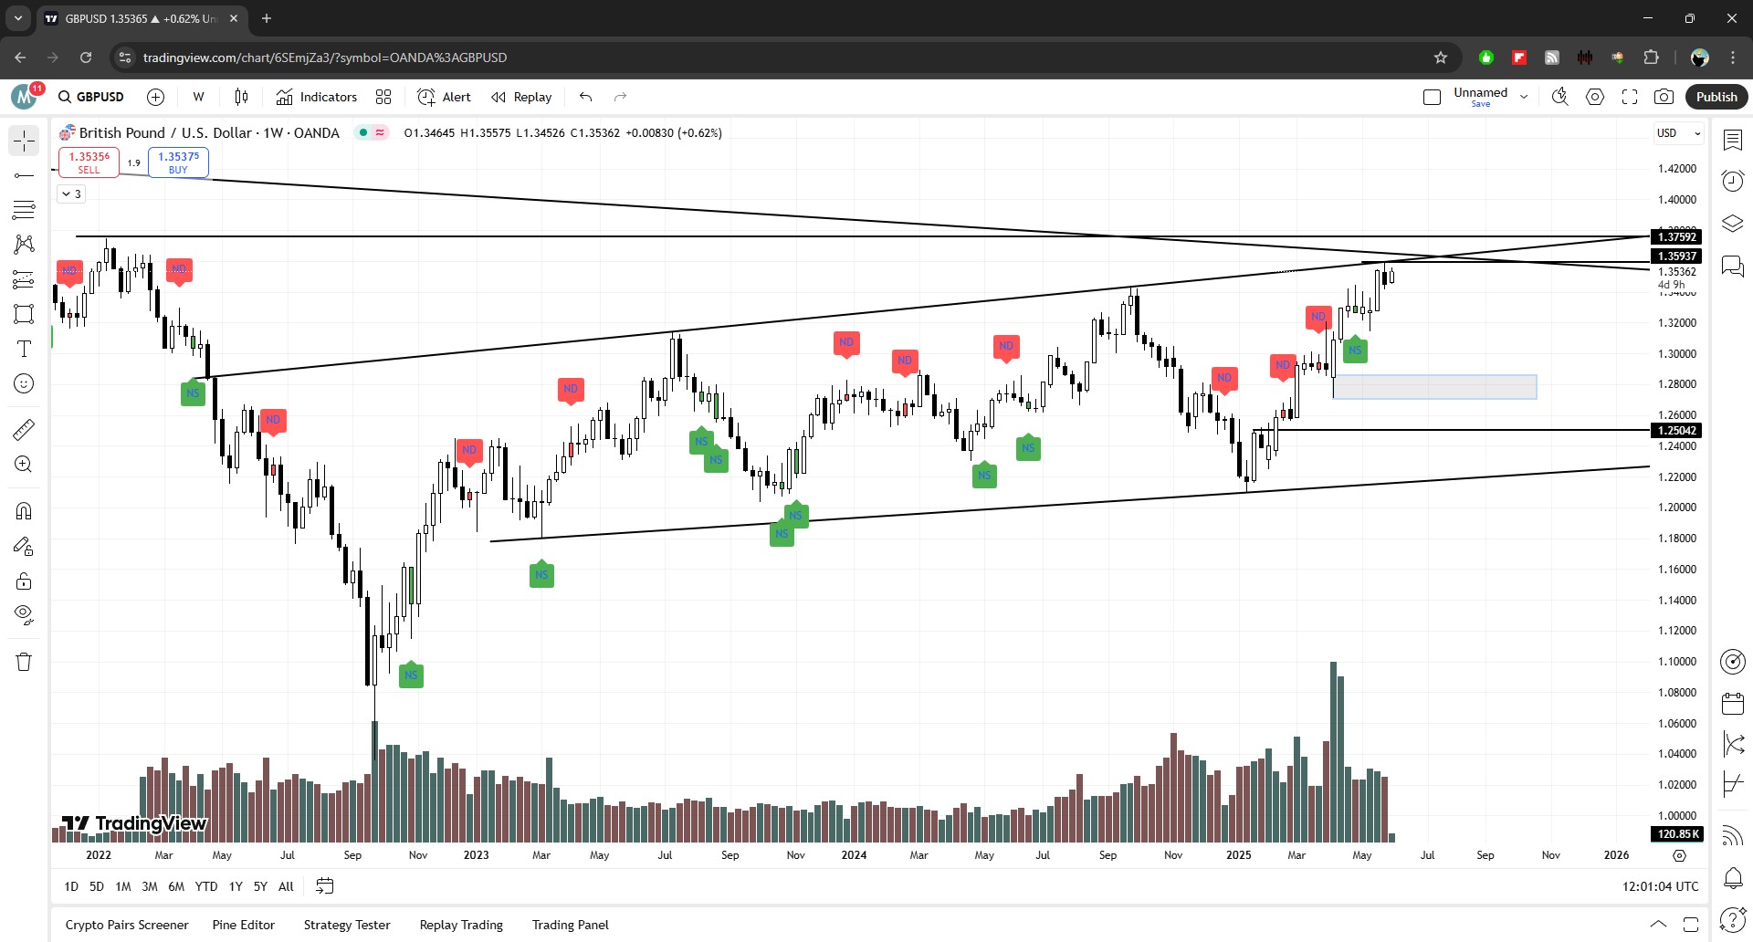Toggle magnet mode for drawings

point(24,510)
